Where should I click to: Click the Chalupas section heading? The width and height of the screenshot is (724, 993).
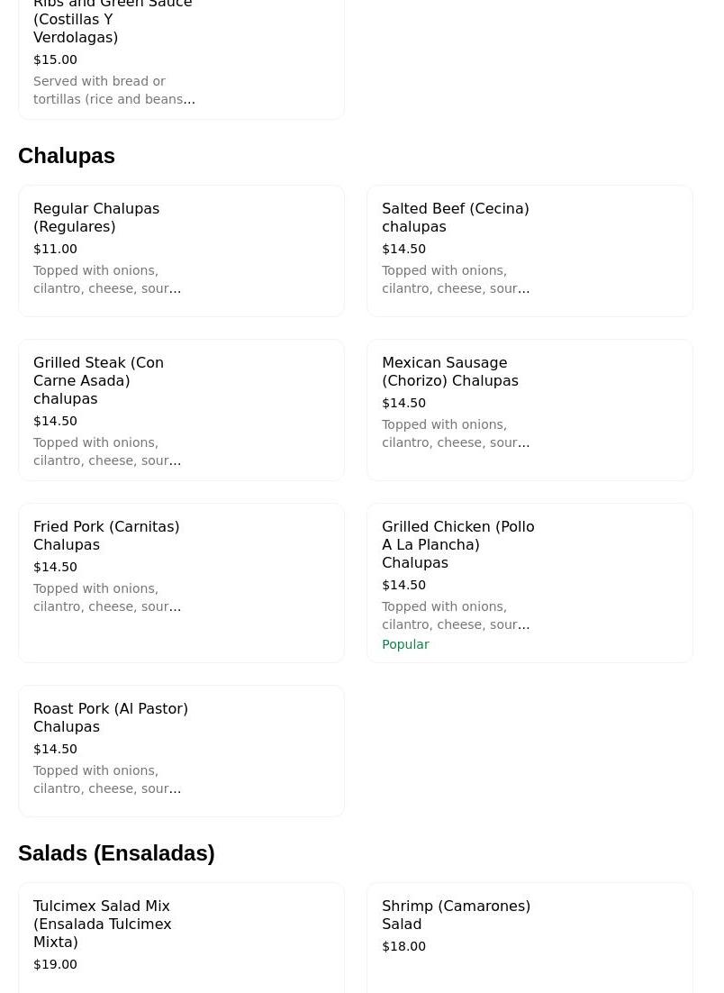point(67,156)
